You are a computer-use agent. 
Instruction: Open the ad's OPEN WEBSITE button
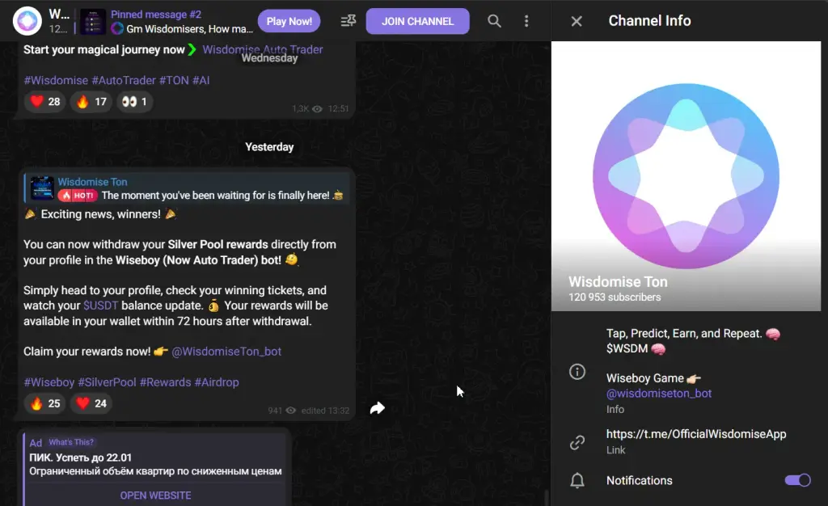[x=155, y=495]
